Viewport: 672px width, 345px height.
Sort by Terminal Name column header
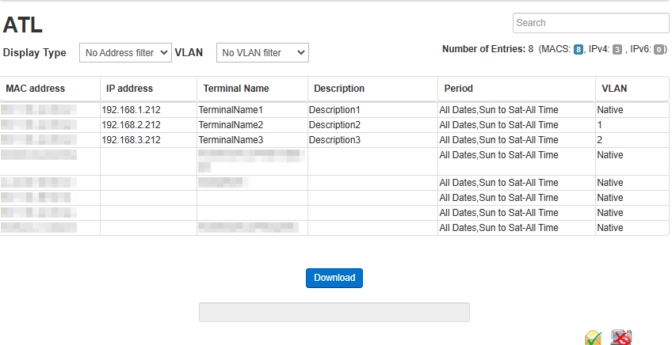pyautogui.click(x=236, y=89)
